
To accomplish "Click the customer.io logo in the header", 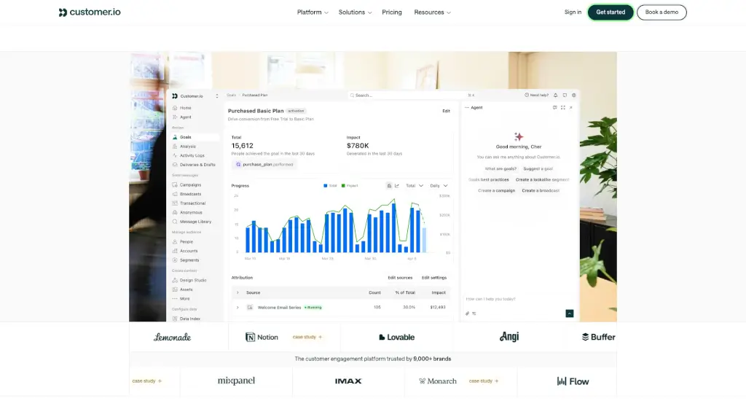I will (90, 12).
